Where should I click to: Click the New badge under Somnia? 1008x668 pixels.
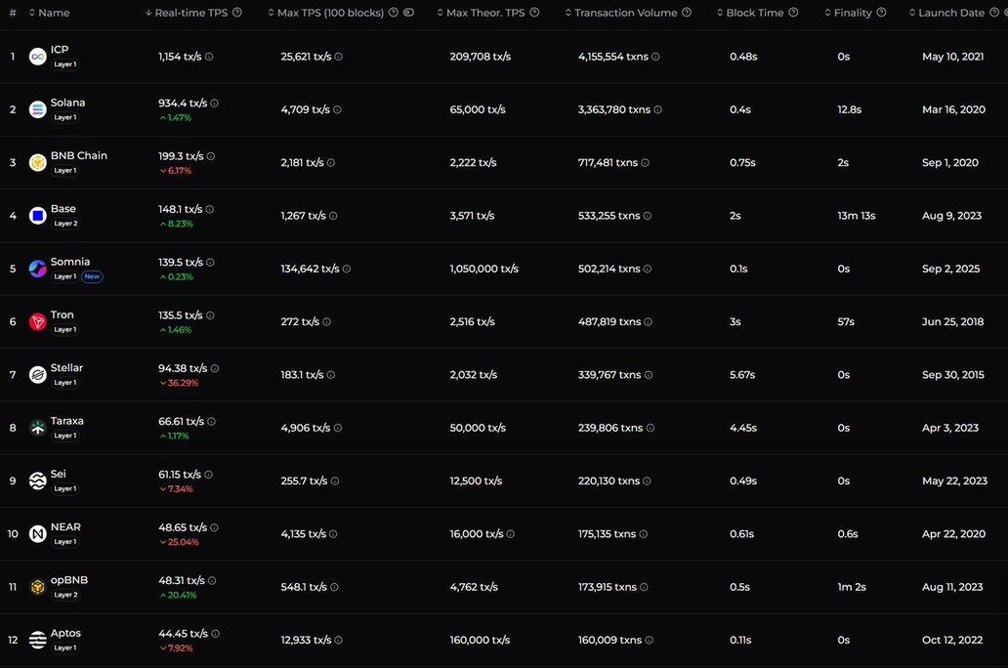coord(92,276)
